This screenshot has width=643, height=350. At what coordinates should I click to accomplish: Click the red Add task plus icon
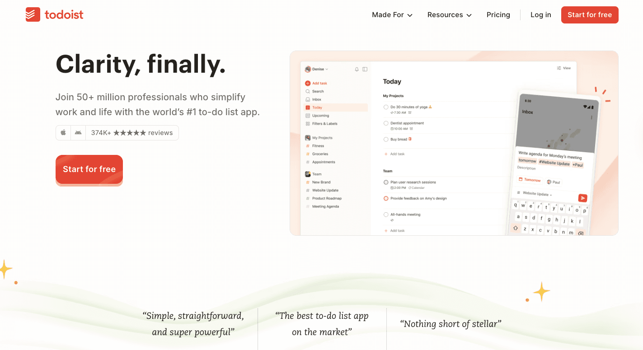click(307, 83)
